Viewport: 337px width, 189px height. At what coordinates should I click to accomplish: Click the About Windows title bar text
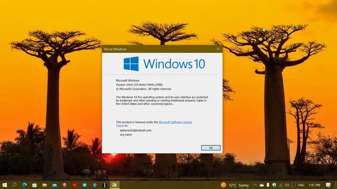click(x=115, y=49)
